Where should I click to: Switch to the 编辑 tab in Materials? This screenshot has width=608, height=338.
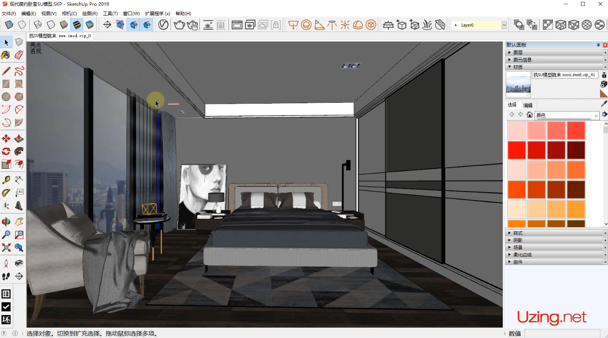528,105
